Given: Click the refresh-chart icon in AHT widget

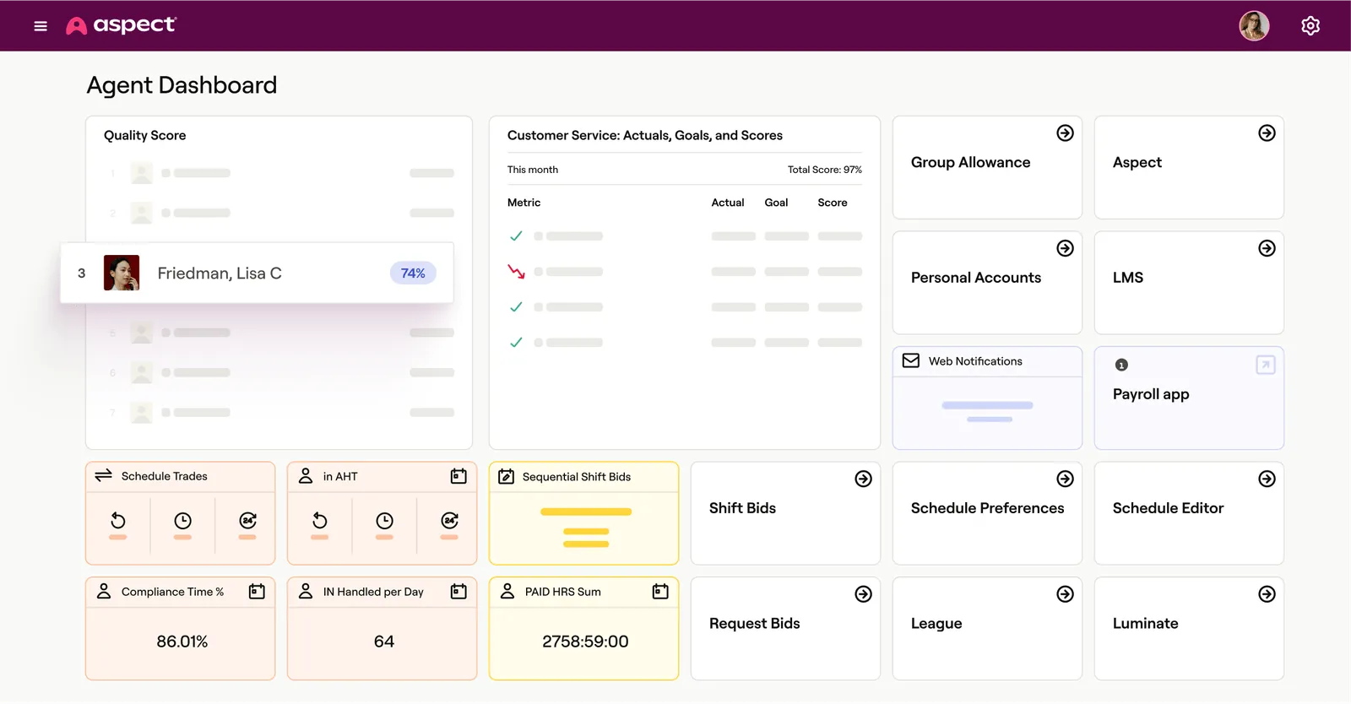Looking at the screenshot, I should click(450, 520).
